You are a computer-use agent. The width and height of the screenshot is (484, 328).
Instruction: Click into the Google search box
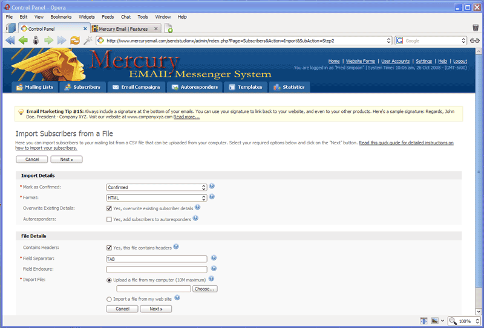pos(432,40)
